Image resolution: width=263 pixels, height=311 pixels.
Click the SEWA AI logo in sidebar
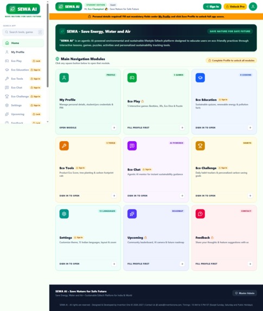click(x=23, y=9)
